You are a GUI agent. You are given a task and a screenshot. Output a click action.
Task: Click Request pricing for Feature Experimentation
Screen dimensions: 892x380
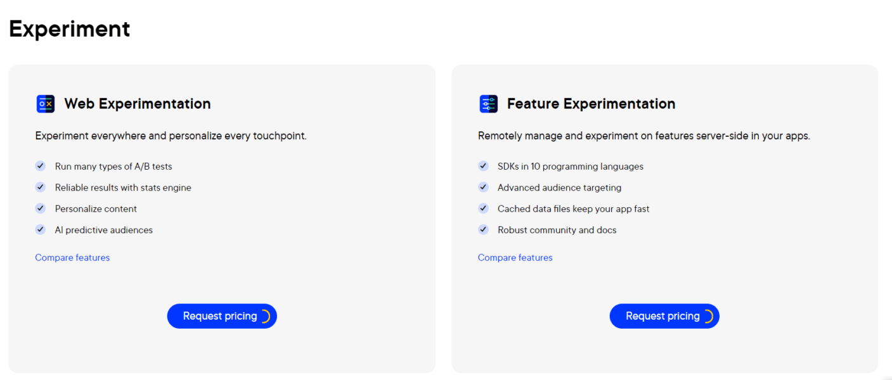coord(664,316)
